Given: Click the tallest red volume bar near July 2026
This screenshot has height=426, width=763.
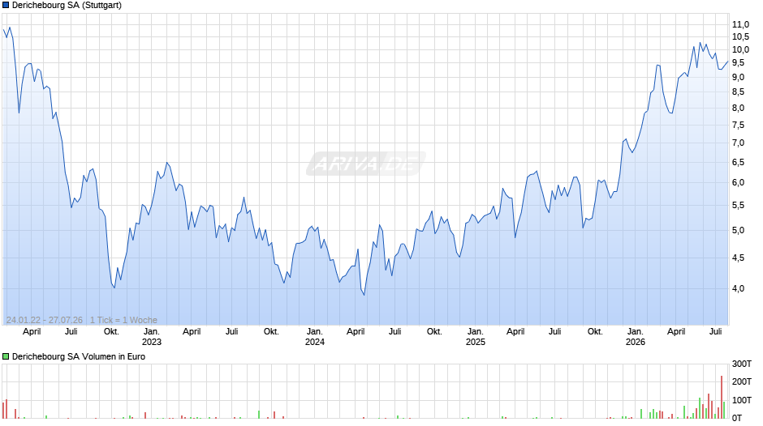Looking at the screenshot, I should (x=722, y=397).
